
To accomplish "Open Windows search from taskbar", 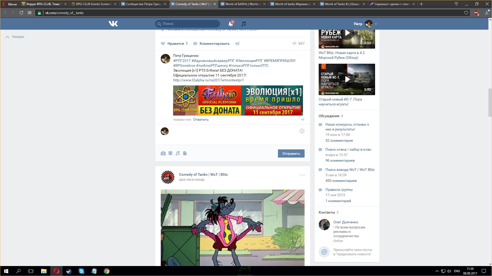I will coord(18,271).
